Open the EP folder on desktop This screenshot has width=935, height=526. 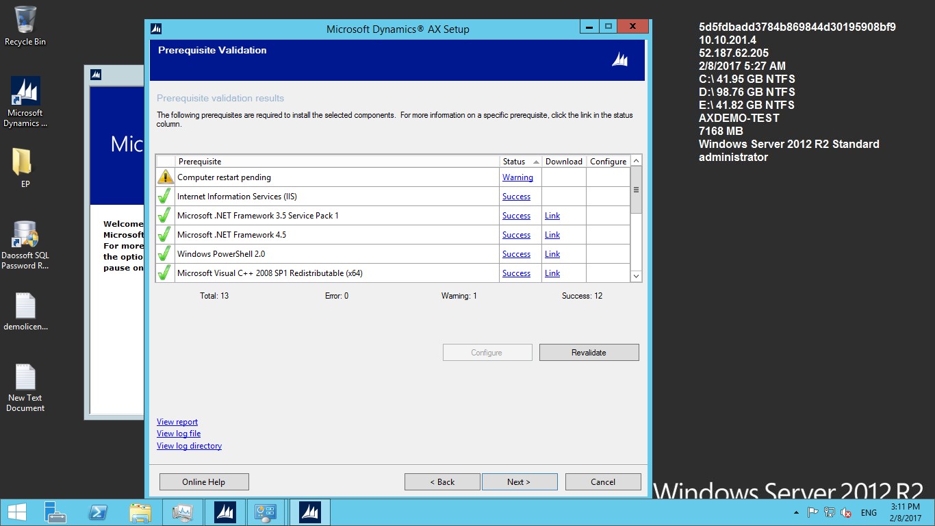pyautogui.click(x=23, y=162)
